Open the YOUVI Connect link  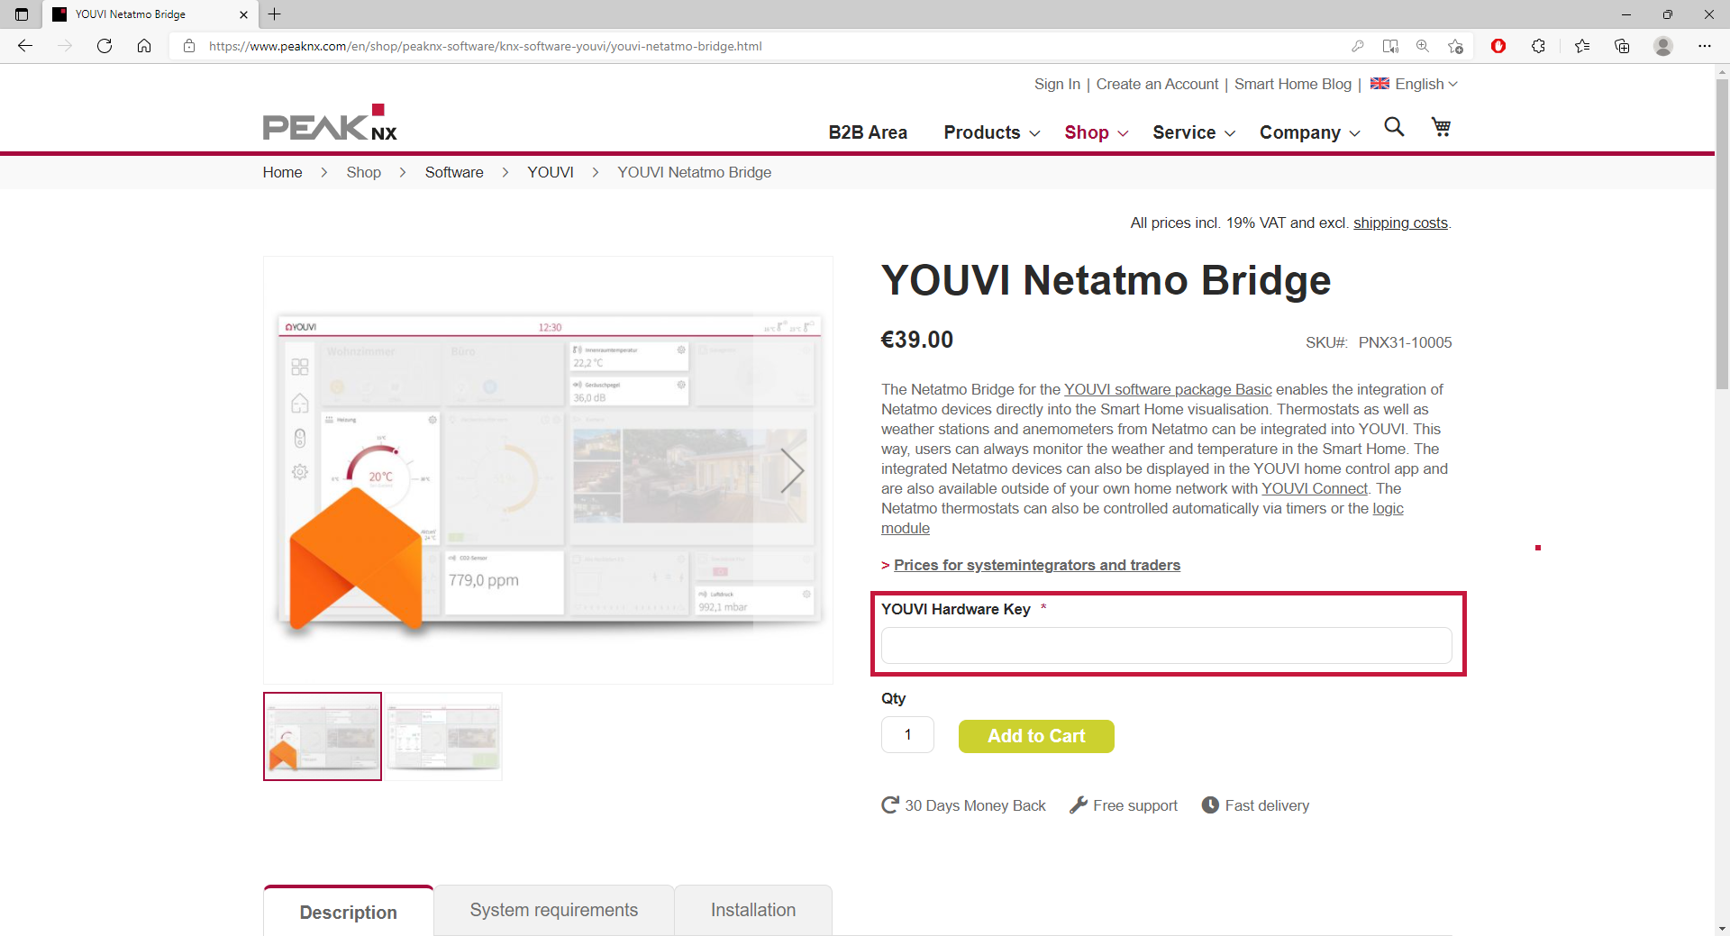1315,488
